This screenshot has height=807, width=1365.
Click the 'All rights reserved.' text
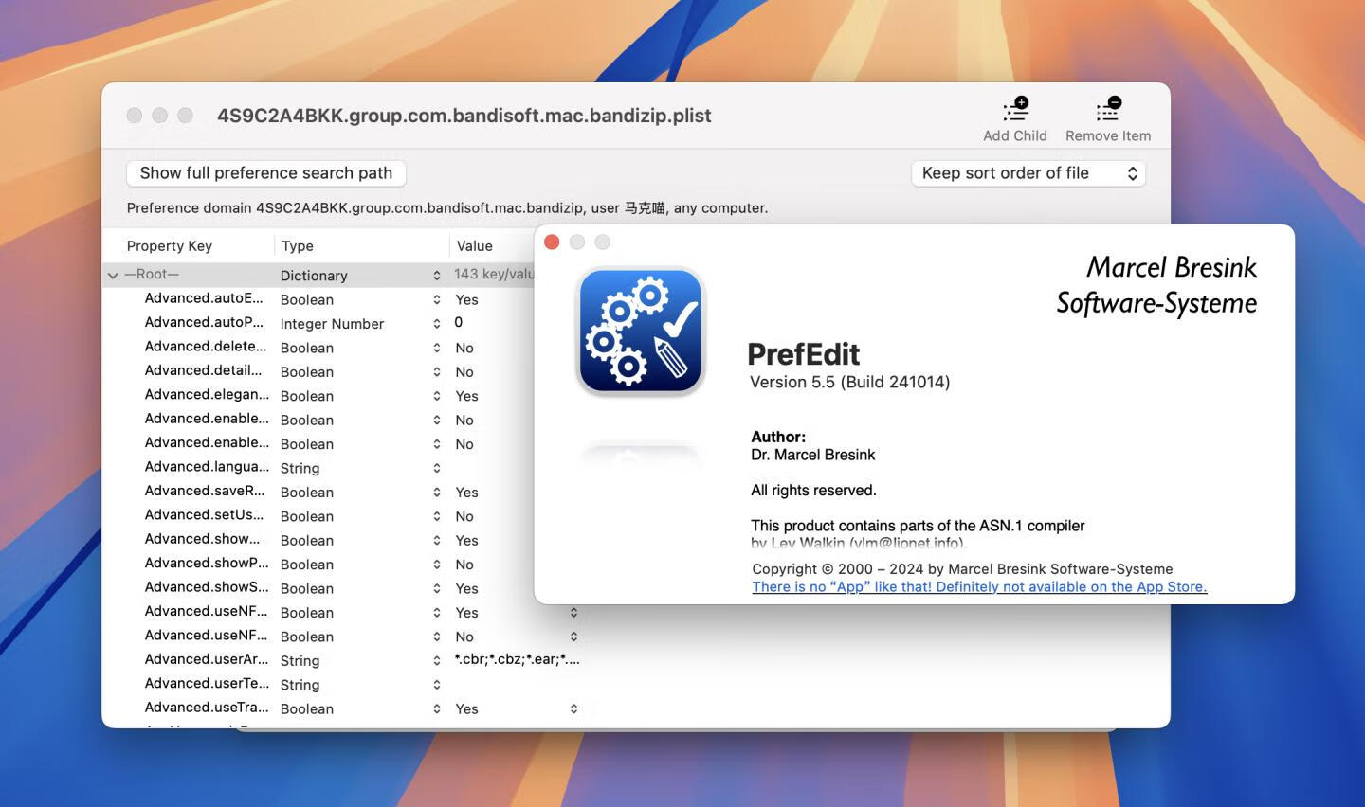(813, 490)
